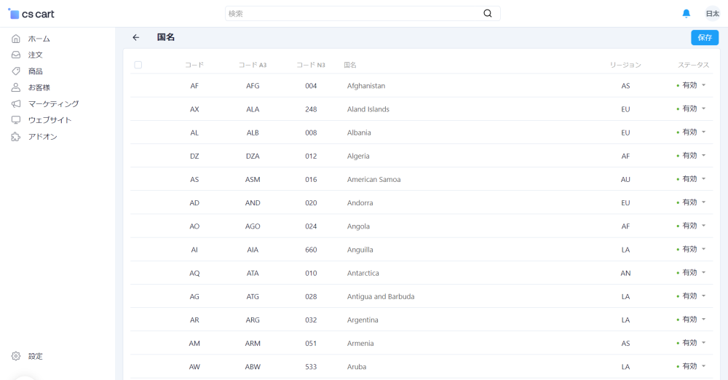Select the Andorra country name
Image resolution: width=728 pixels, height=380 pixels.
[360, 203]
